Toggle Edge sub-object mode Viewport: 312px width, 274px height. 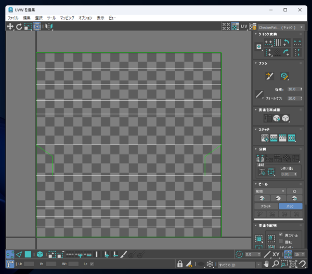tap(19, 254)
